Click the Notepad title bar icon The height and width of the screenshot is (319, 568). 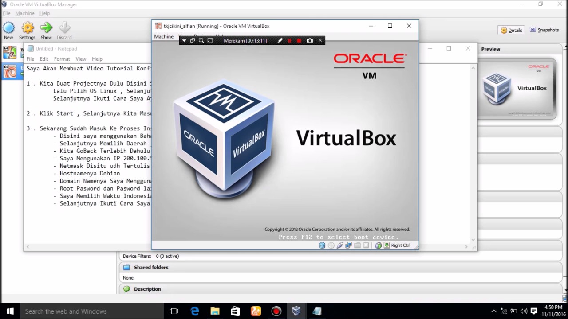(x=30, y=48)
